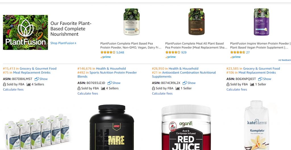Image resolution: width=291 pixels, height=150 pixels.
Task: Click the bar chart icon beside 4 Sellers under B07DBXLMST
Action: coord(29,84)
